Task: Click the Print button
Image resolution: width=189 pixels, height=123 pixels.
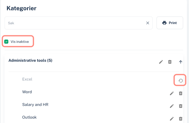Action: click(170, 23)
